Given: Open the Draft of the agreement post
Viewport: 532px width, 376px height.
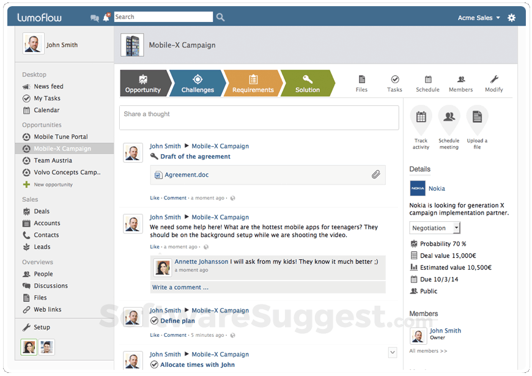Looking at the screenshot, I should point(196,157).
